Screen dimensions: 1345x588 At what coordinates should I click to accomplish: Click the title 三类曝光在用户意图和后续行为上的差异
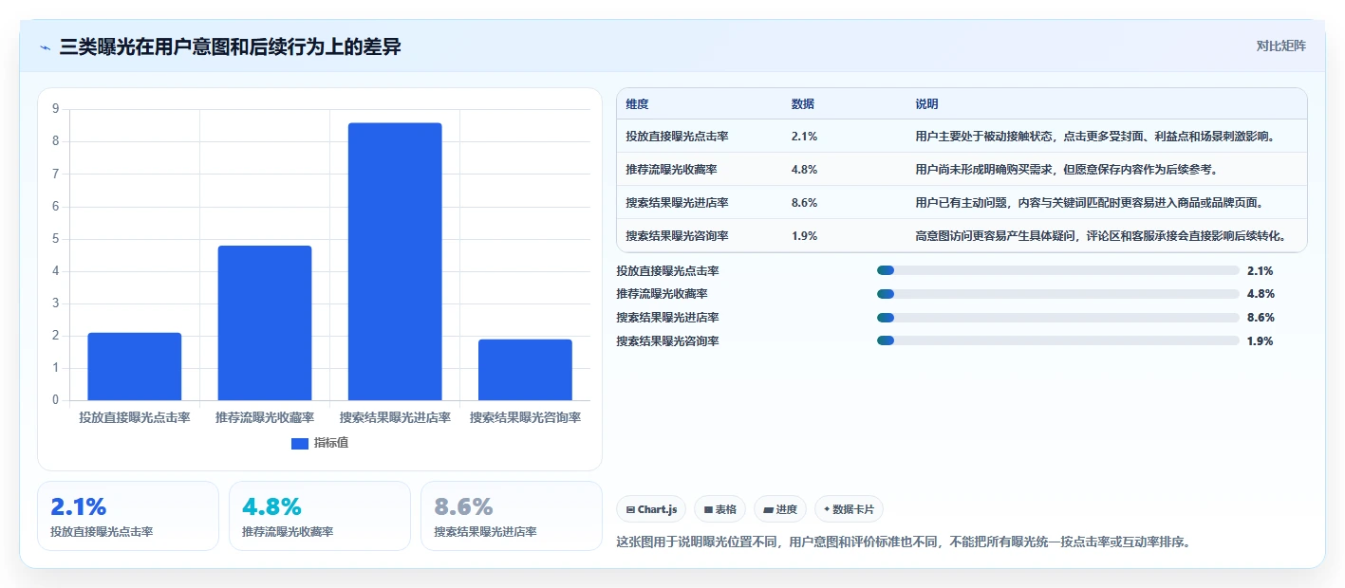tap(230, 46)
